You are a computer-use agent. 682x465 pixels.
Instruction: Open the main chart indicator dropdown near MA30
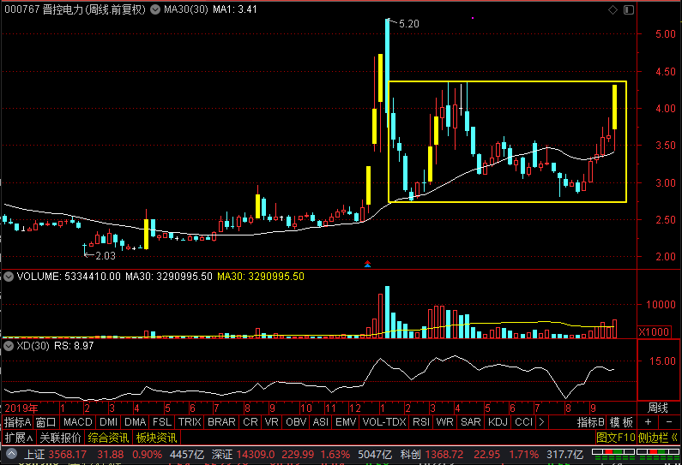155,9
